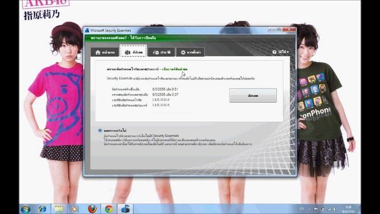
Task: Click the Action Center flag tray icon
Action: (316, 209)
